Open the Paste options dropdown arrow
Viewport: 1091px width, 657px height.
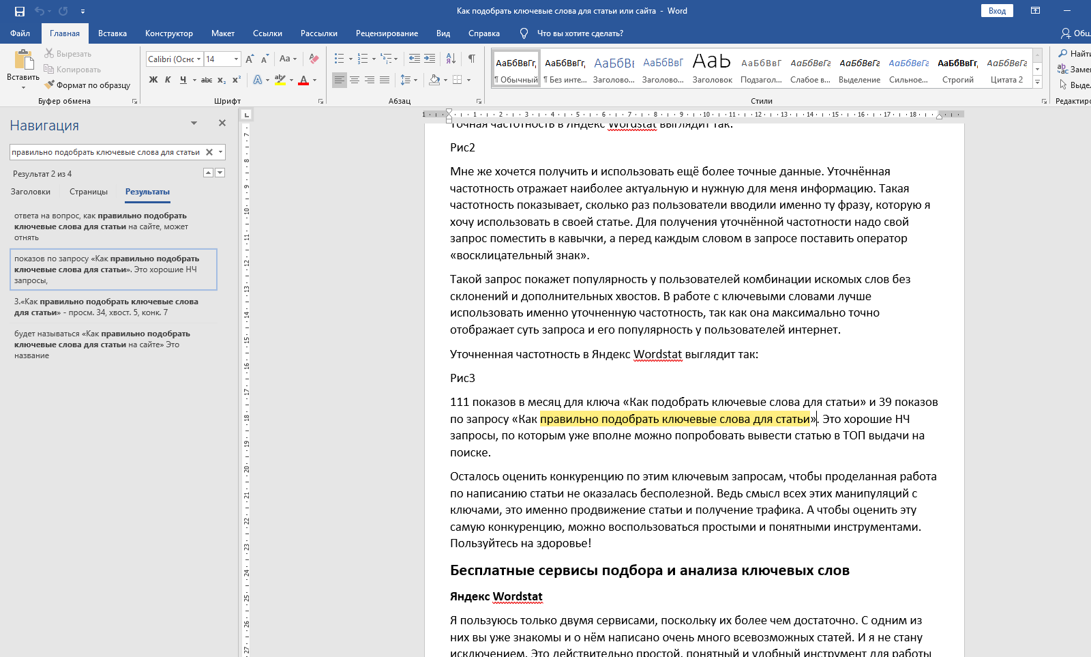[24, 87]
